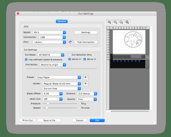Open the Model dropdown showing RX II

pos(49,32)
